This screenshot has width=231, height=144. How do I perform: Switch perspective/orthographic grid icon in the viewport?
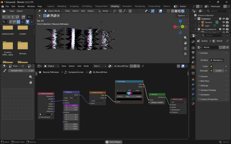pos(185,54)
